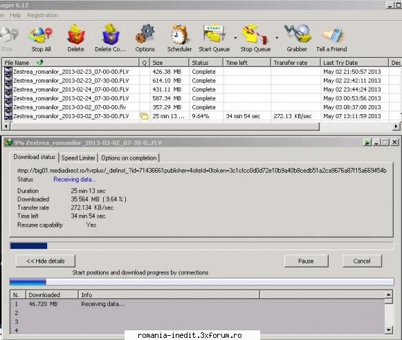Viewport: 402px width, 340px height.
Task: Click green sort arrow in File Name header
Action: [39, 62]
